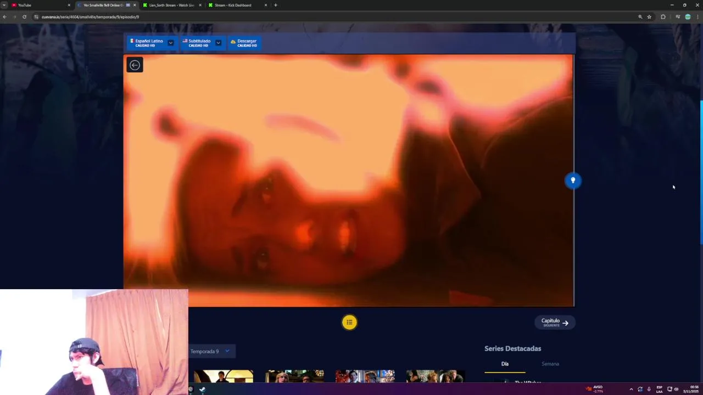Close the Kick Dashboard browser tab
The image size is (703, 395).
point(266,5)
